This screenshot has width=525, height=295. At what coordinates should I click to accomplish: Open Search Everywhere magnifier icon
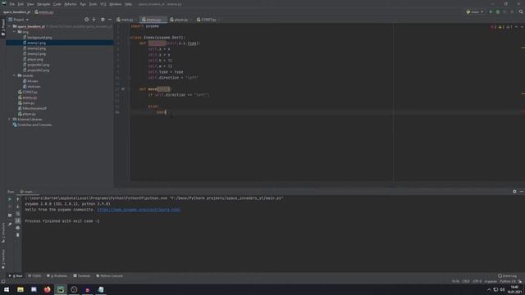tap(521, 11)
